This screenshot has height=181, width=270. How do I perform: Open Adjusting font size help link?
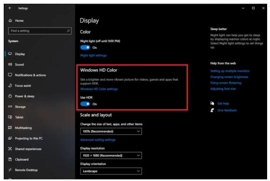click(223, 88)
